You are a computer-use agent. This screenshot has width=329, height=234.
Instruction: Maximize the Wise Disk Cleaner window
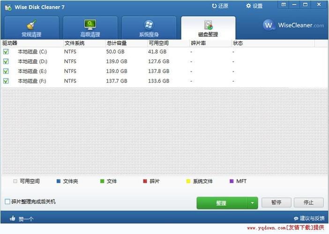click(x=305, y=4)
